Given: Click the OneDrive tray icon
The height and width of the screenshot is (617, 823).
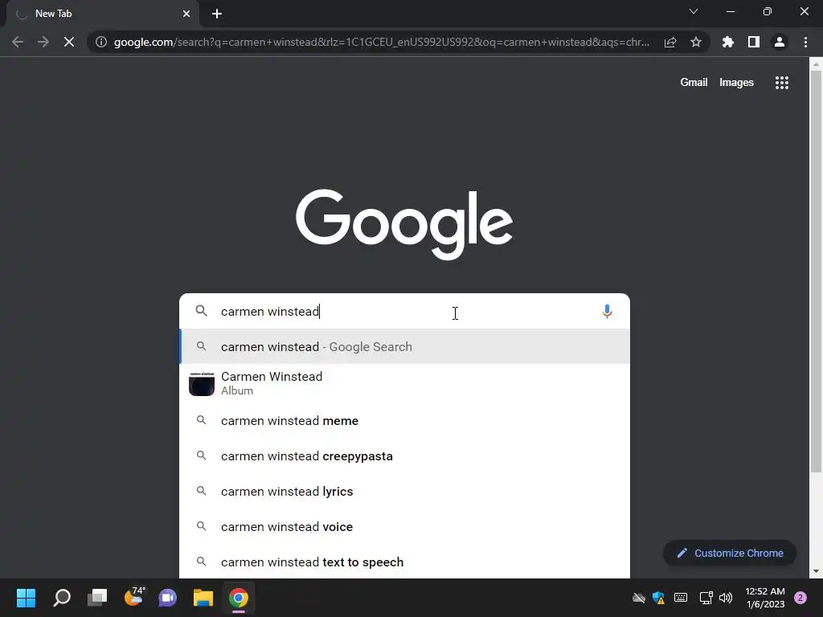Looking at the screenshot, I should pos(639,598).
